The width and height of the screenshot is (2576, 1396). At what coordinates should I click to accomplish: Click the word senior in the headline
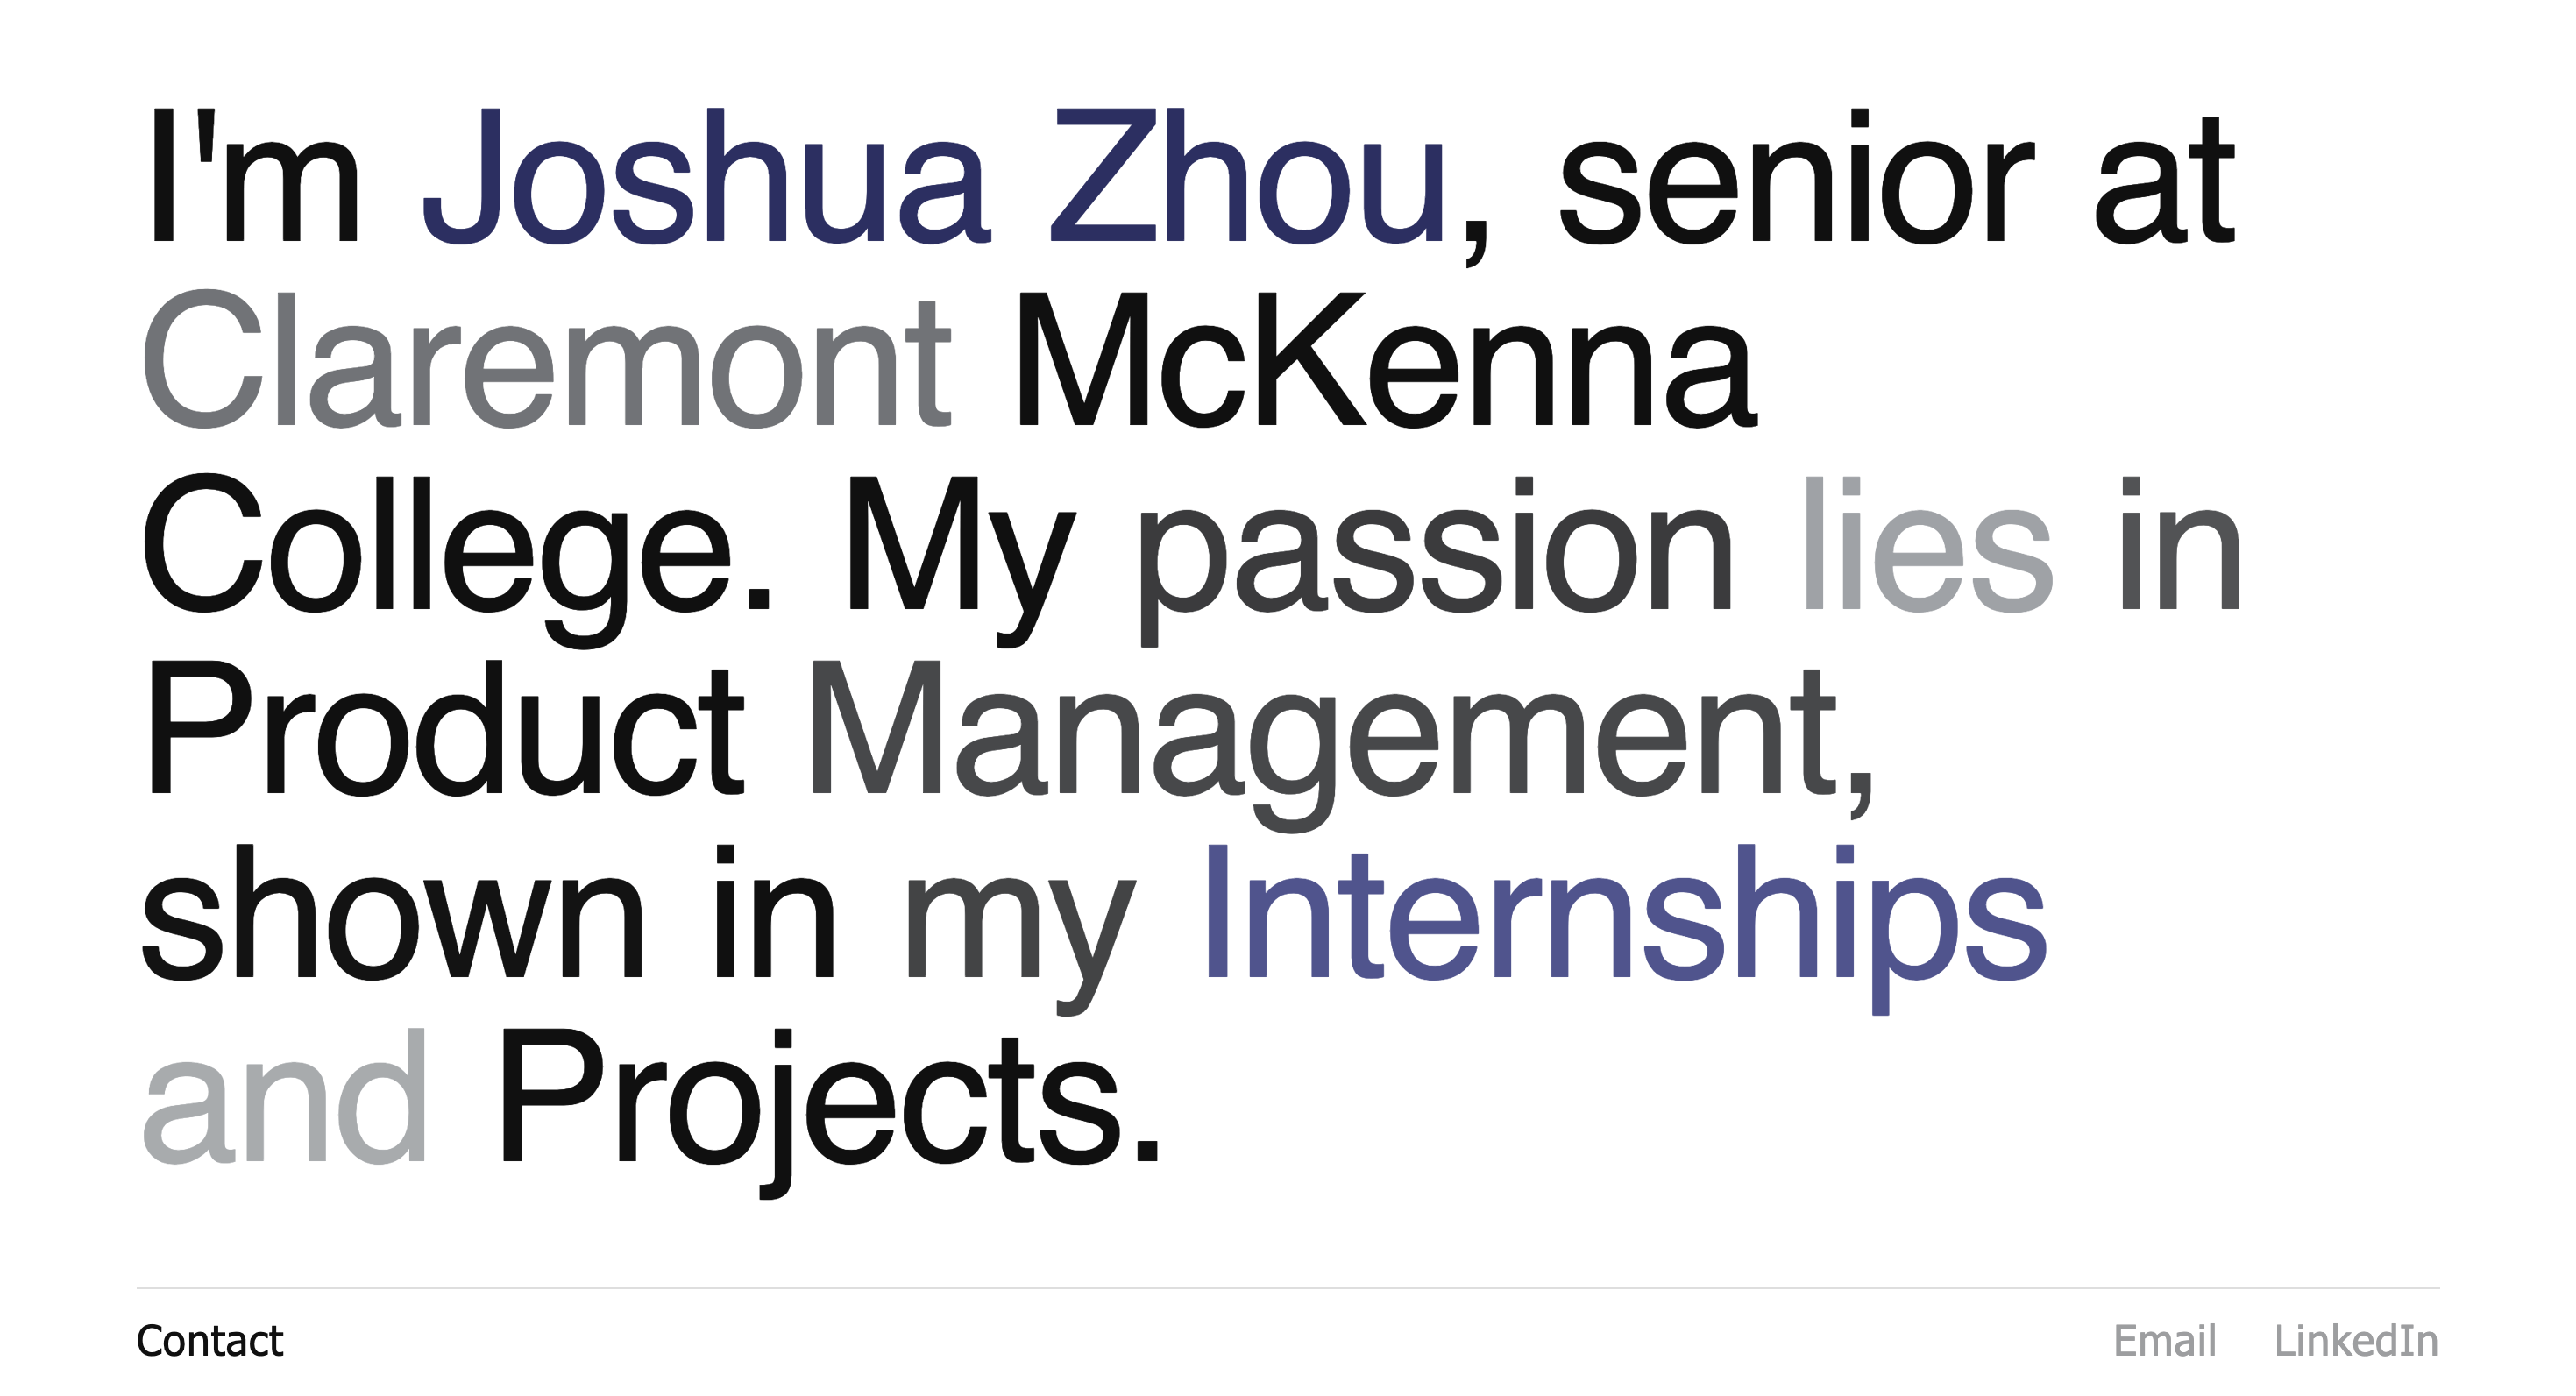(x=1796, y=180)
